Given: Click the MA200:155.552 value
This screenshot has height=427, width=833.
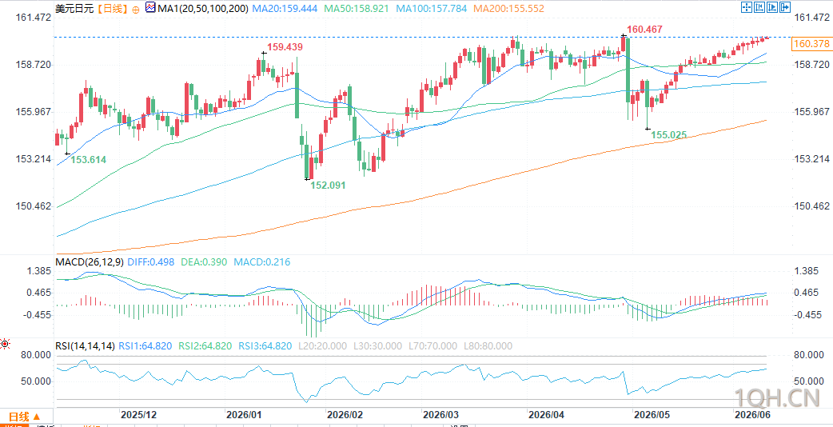Looking at the screenshot, I should [x=511, y=9].
